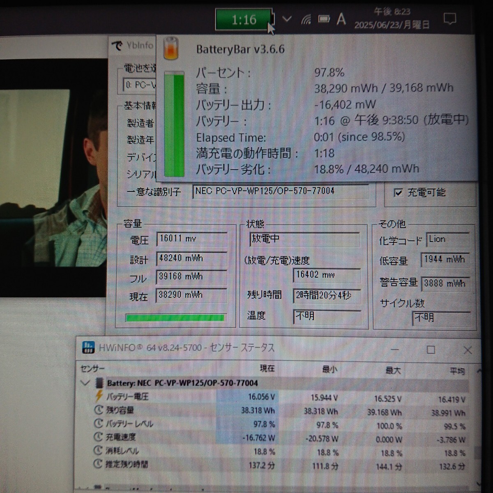Minimize the HWiNFO sensor status window
The image size is (493, 493).
[395, 350]
